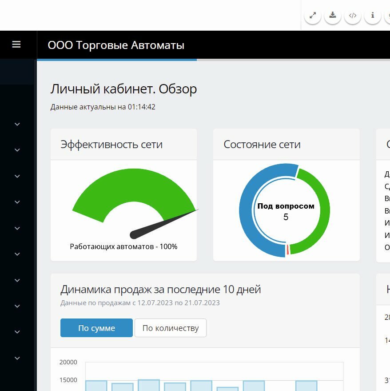Click the info icon at top right
This screenshot has width=390, height=391.
[x=372, y=16]
